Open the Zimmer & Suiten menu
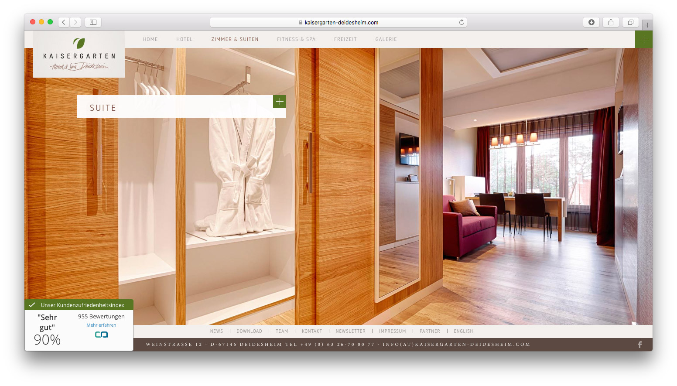Viewport: 677px width, 386px height. [235, 39]
